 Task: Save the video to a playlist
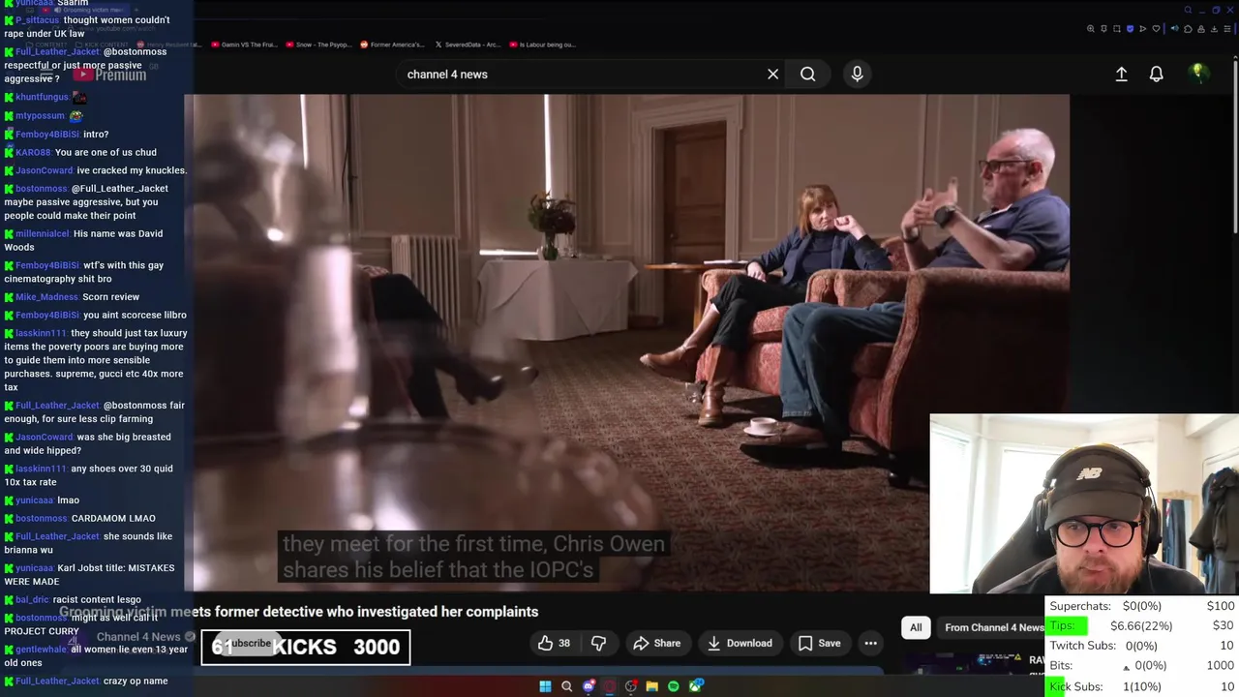point(819,643)
